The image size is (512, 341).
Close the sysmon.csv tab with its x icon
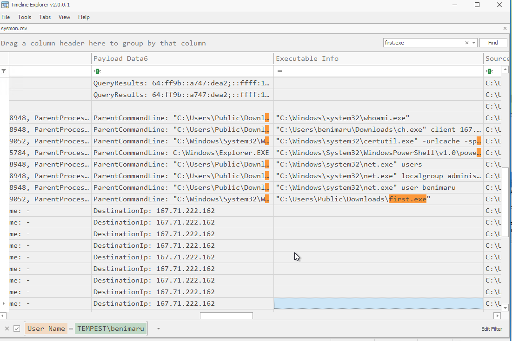point(505,28)
